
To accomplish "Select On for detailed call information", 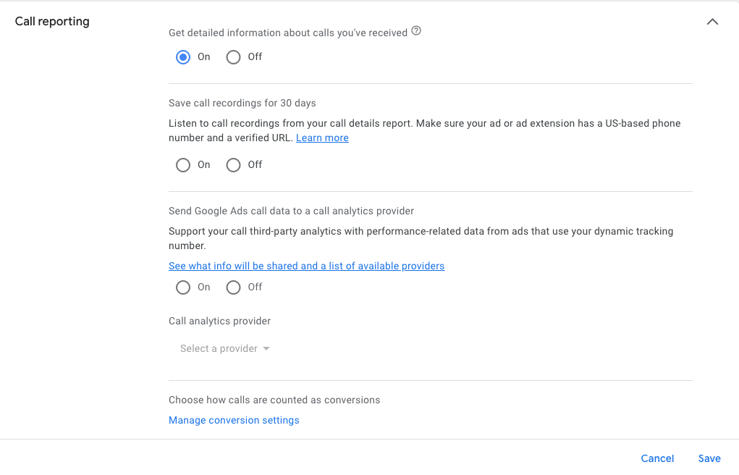I will pyautogui.click(x=183, y=57).
